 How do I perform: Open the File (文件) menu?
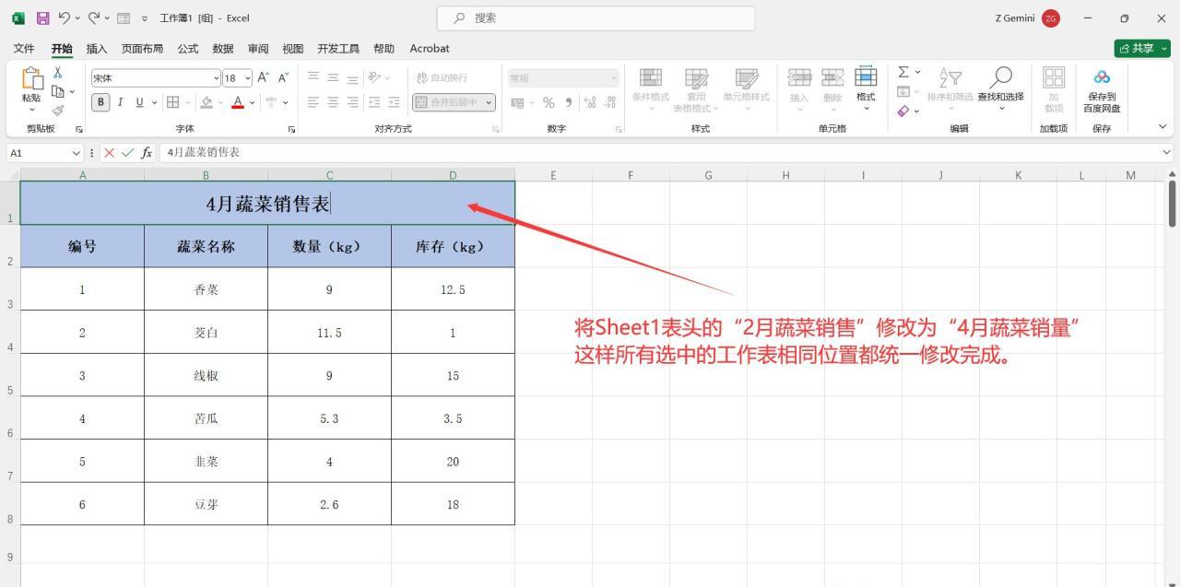click(x=24, y=48)
